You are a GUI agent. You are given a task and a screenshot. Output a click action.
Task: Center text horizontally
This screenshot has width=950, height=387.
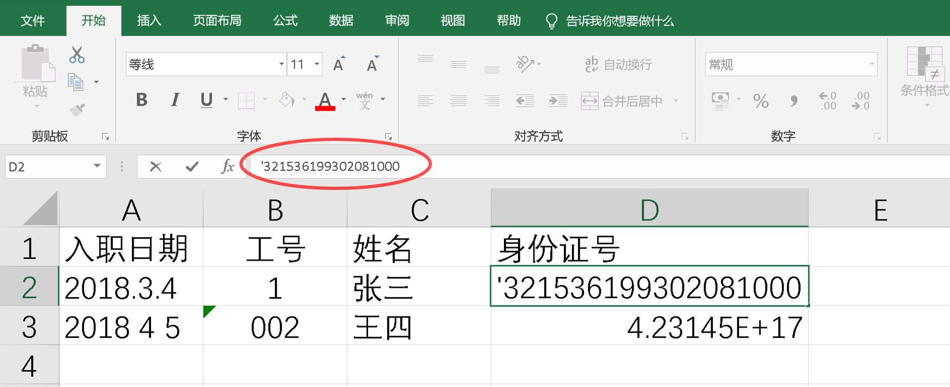pos(458,101)
